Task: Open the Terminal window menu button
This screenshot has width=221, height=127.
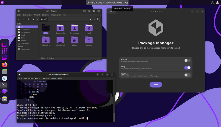Action: coord(20,75)
